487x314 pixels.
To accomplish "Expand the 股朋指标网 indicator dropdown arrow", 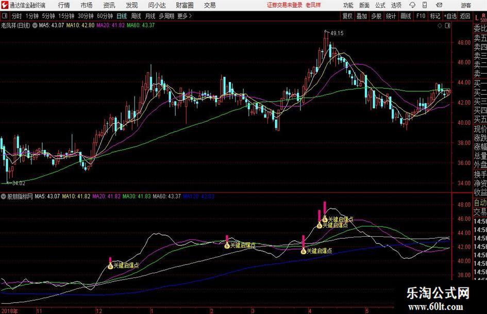I will 4,196.
